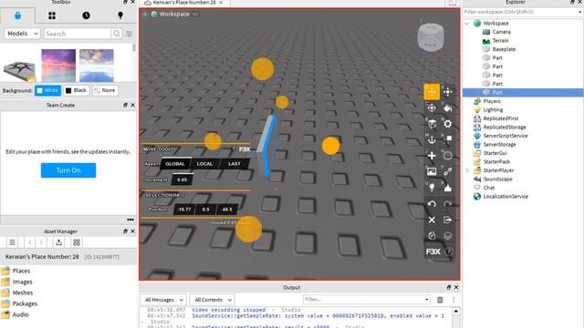Open the Toolbox search filter options icon
This screenshot has width=584, height=328.
[x=129, y=34]
